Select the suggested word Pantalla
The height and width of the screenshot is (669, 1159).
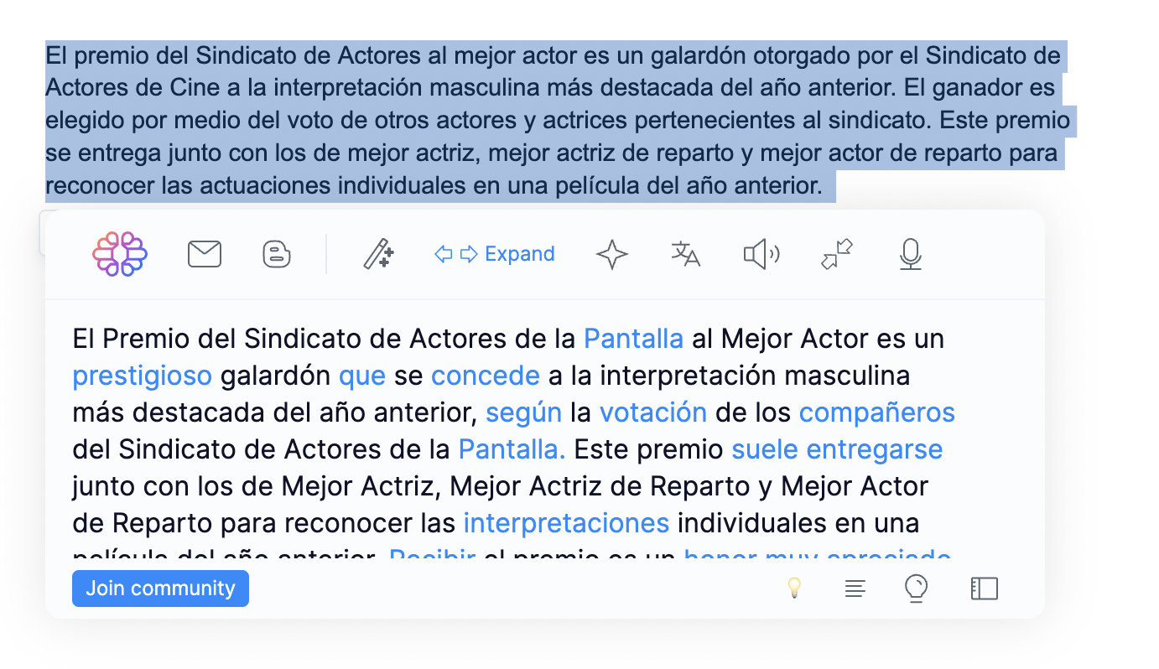633,338
